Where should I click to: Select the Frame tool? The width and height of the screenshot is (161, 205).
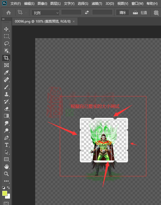(x=6, y=65)
